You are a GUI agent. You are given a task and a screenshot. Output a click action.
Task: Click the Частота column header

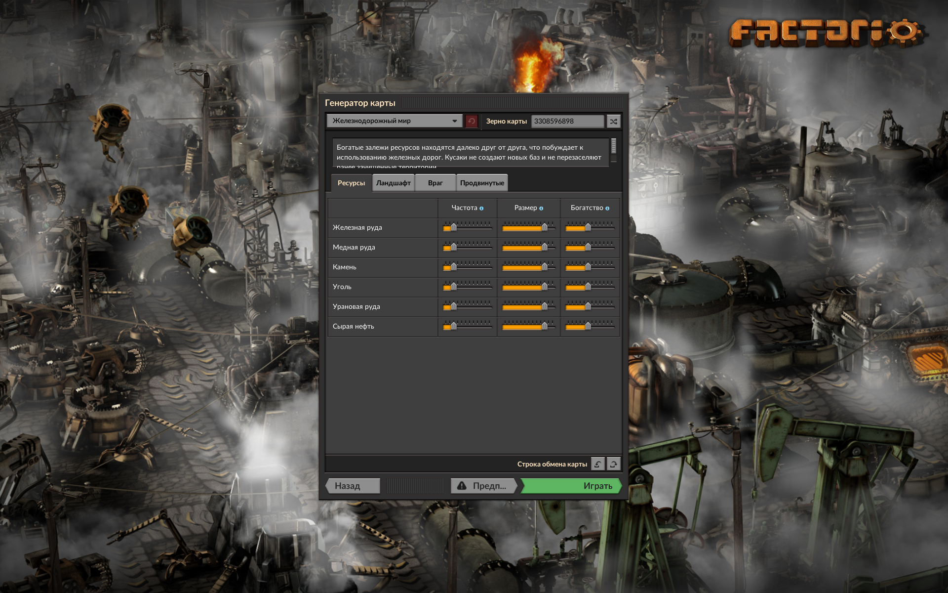(464, 208)
